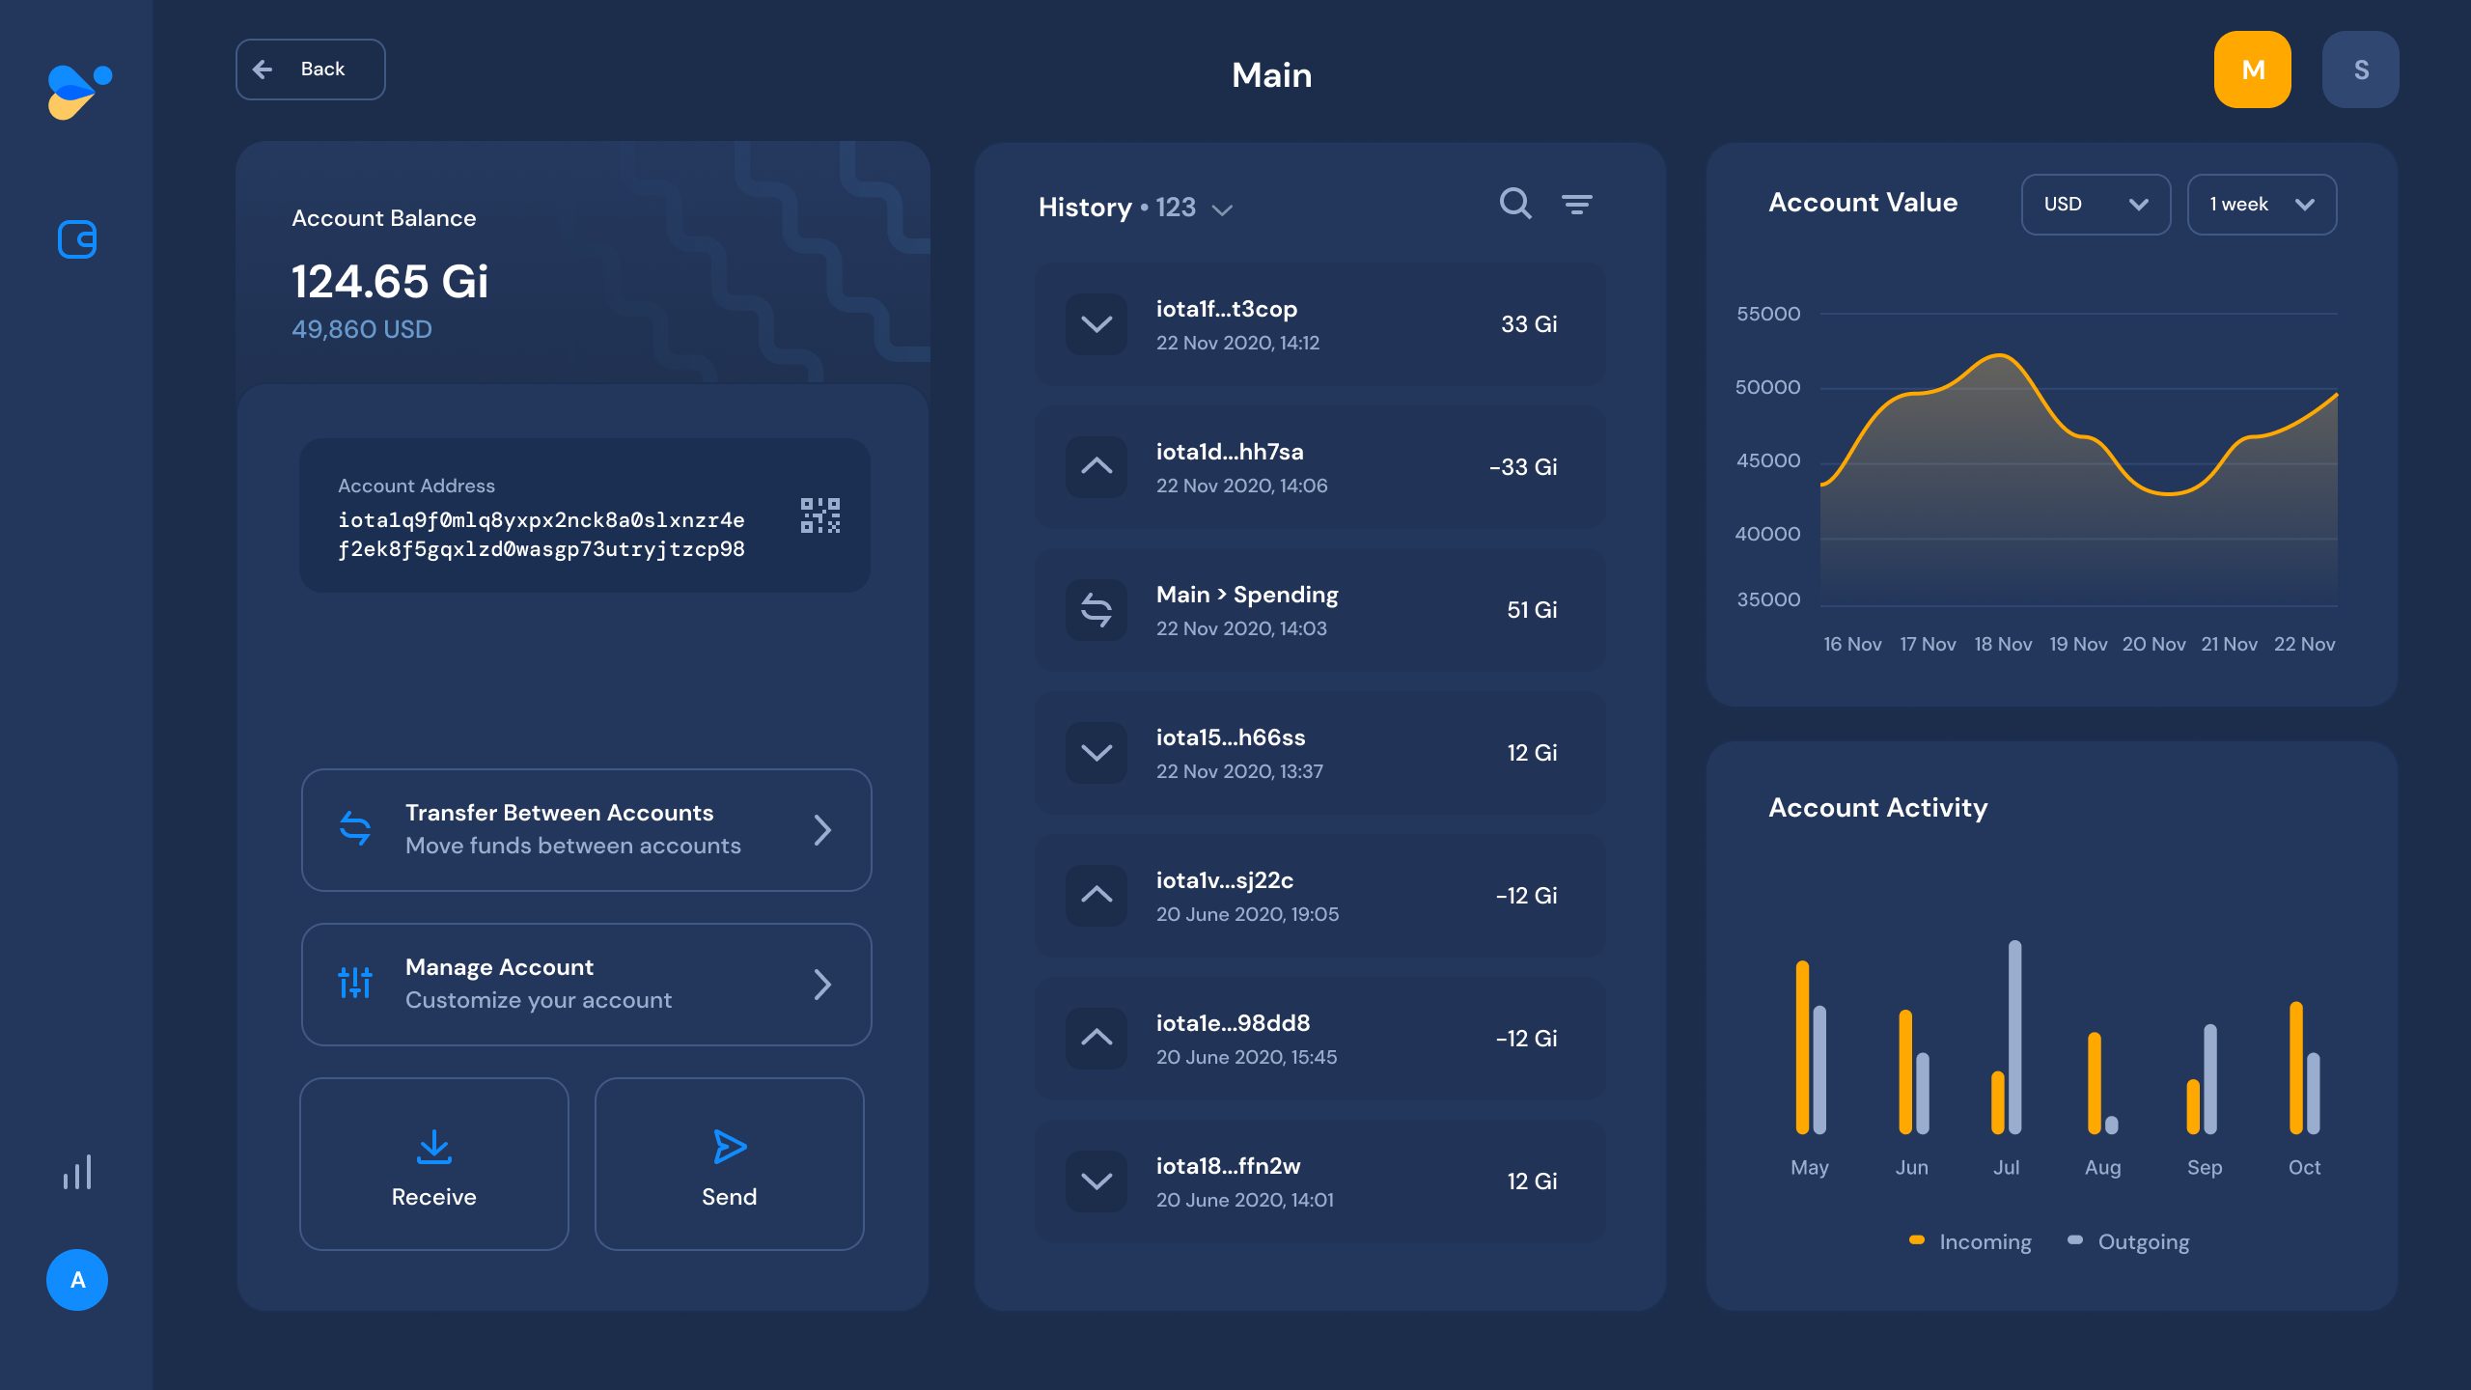
Task: Expand the History dropdown filter
Action: click(x=1224, y=208)
